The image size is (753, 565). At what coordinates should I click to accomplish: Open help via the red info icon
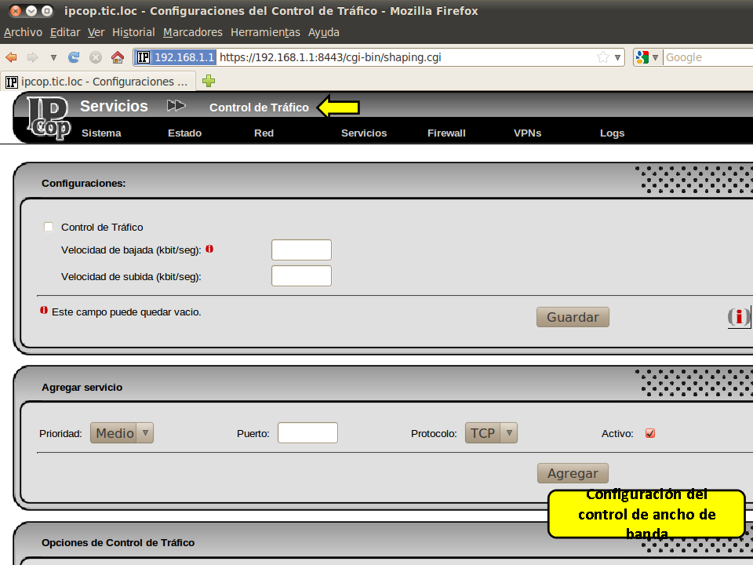click(738, 316)
